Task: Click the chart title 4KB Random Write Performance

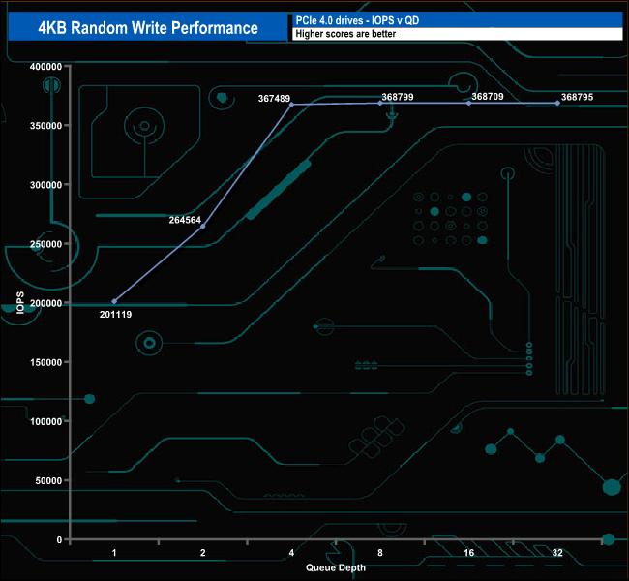Action: (x=148, y=28)
